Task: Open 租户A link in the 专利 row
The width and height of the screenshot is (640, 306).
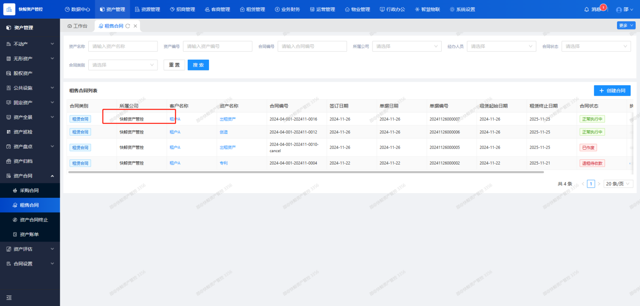Action: tap(175, 163)
